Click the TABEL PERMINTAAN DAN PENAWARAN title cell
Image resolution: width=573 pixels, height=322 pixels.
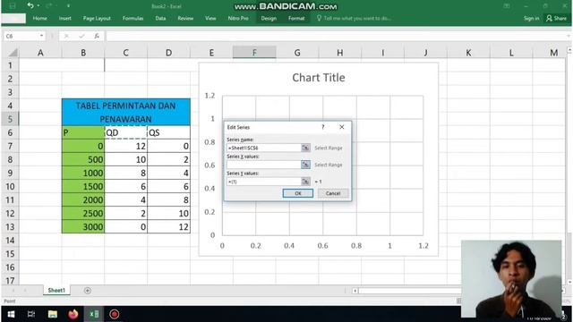coord(126,112)
